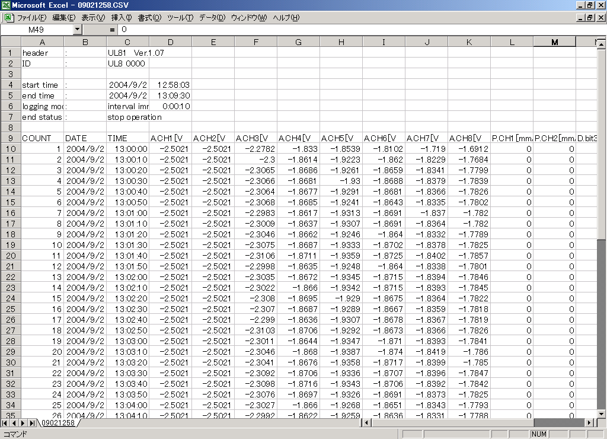Go to last sheet tab arrow

tap(32, 423)
